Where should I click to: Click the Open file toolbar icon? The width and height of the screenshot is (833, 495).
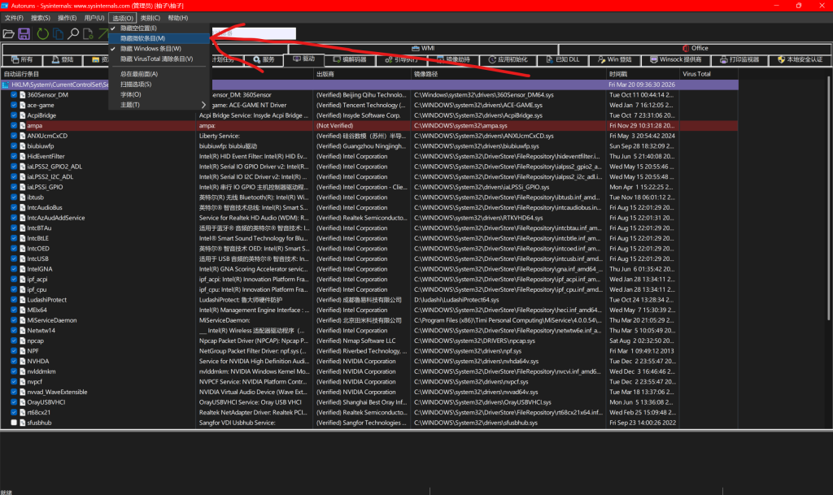tap(9, 34)
